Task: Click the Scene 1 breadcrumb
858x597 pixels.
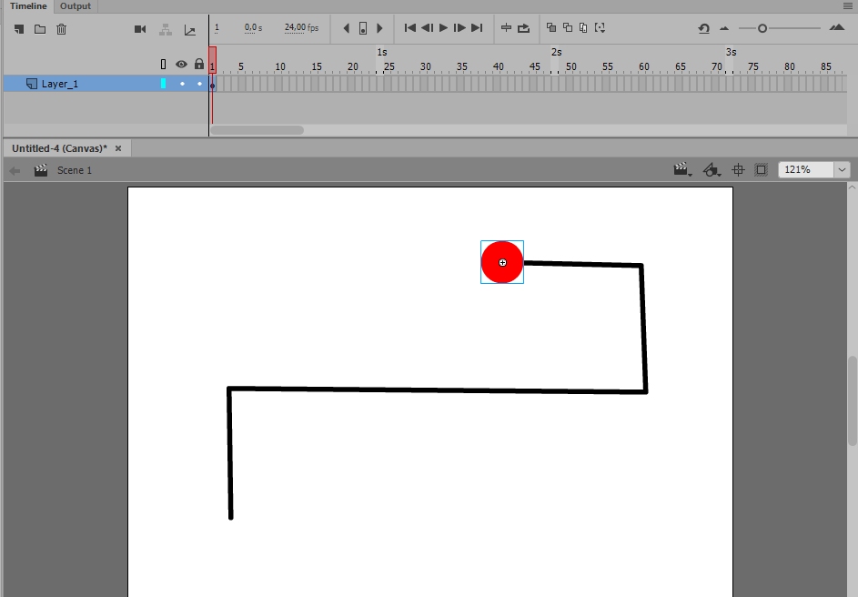Action: click(x=75, y=170)
